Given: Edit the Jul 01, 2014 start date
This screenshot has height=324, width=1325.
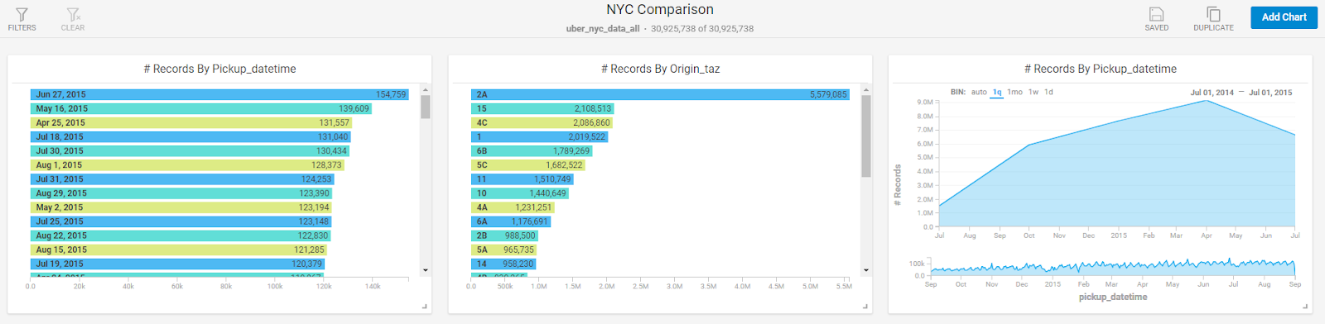Looking at the screenshot, I should (x=1212, y=93).
